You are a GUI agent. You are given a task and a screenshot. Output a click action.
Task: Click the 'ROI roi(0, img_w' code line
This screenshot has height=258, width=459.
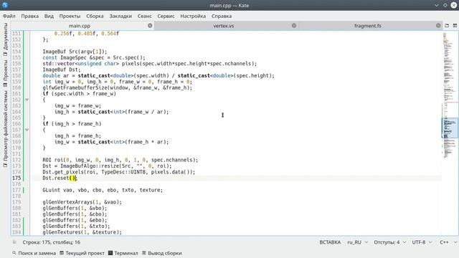click(120, 160)
